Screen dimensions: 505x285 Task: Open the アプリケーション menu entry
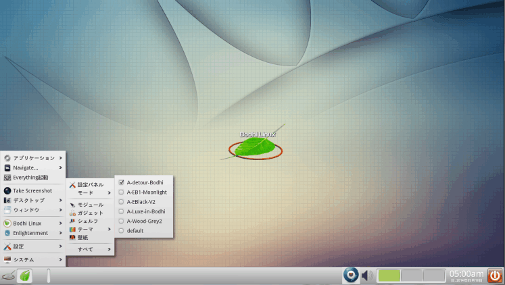33,158
